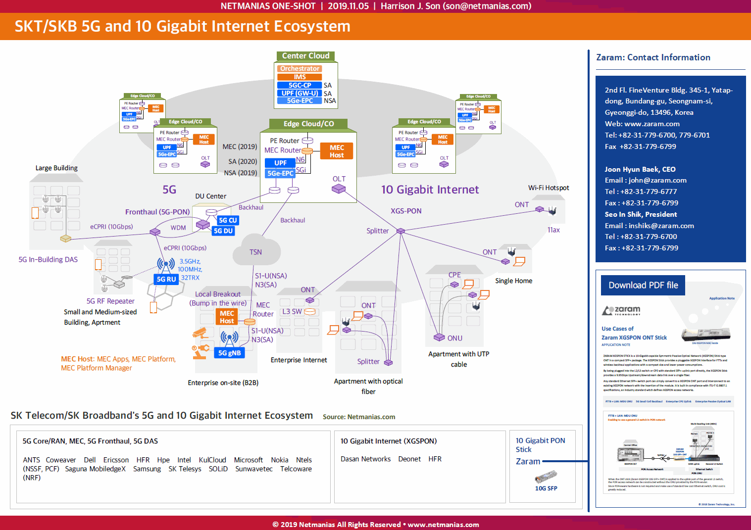
Task: Click the Source: Netmanias.com text
Action: 359,417
